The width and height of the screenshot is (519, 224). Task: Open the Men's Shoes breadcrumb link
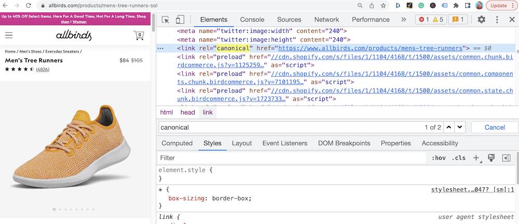click(x=31, y=51)
